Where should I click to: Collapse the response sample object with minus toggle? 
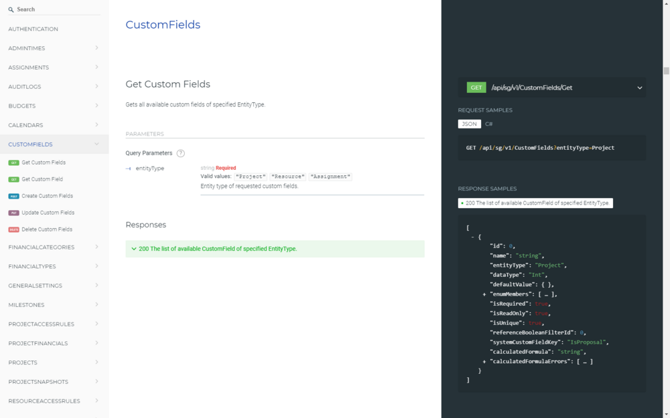(473, 237)
